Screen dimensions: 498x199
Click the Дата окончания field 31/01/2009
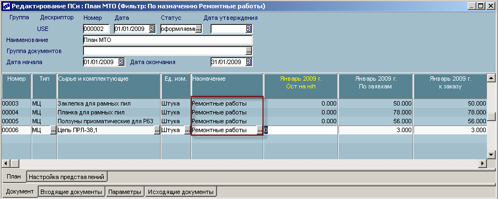(x=229, y=62)
